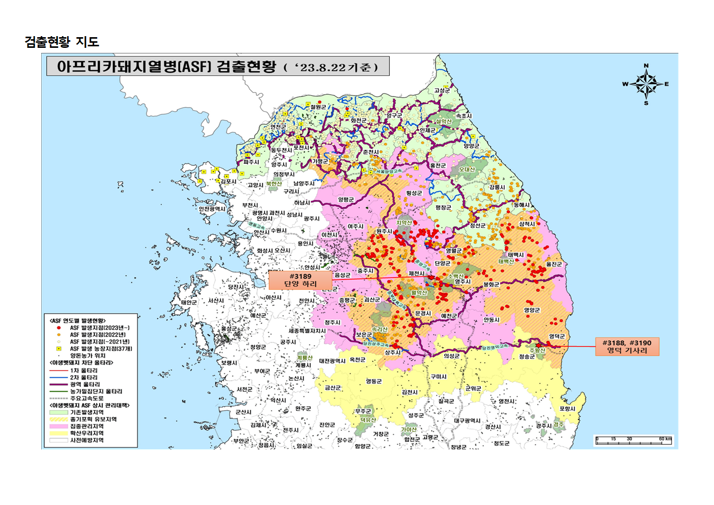This screenshot has height=505, width=714.
Task: Click the yellow square farm outbreak legend icon
Action: point(59,349)
